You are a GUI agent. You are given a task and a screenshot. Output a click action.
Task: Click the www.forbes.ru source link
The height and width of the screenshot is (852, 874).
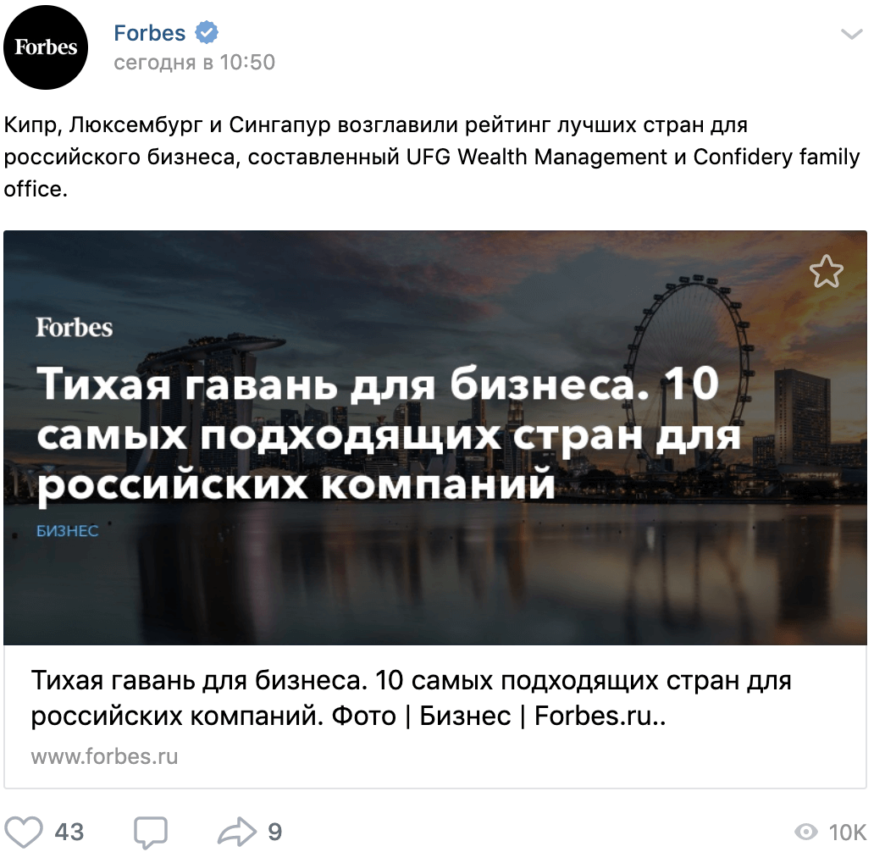point(104,756)
